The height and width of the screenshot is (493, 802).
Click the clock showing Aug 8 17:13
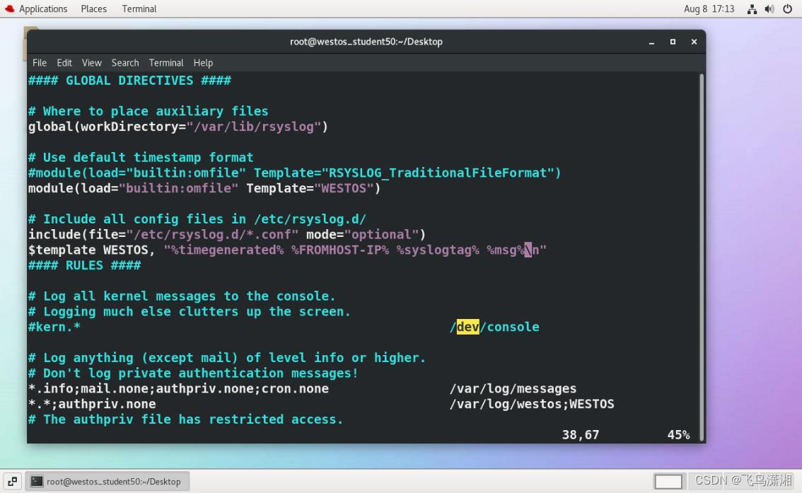tap(709, 8)
